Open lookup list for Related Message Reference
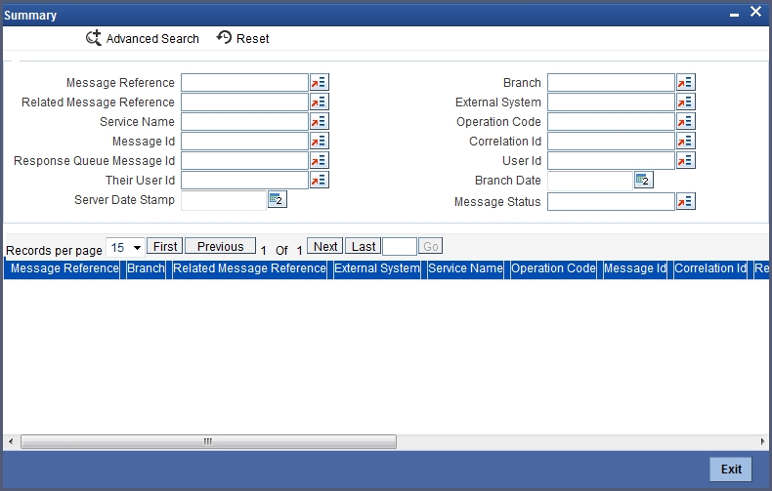 319,102
